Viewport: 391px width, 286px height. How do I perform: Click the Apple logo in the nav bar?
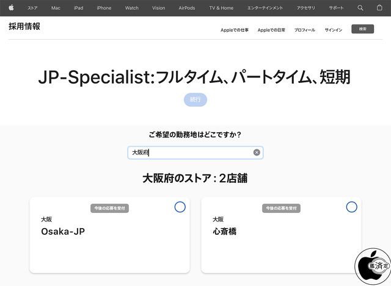point(11,8)
